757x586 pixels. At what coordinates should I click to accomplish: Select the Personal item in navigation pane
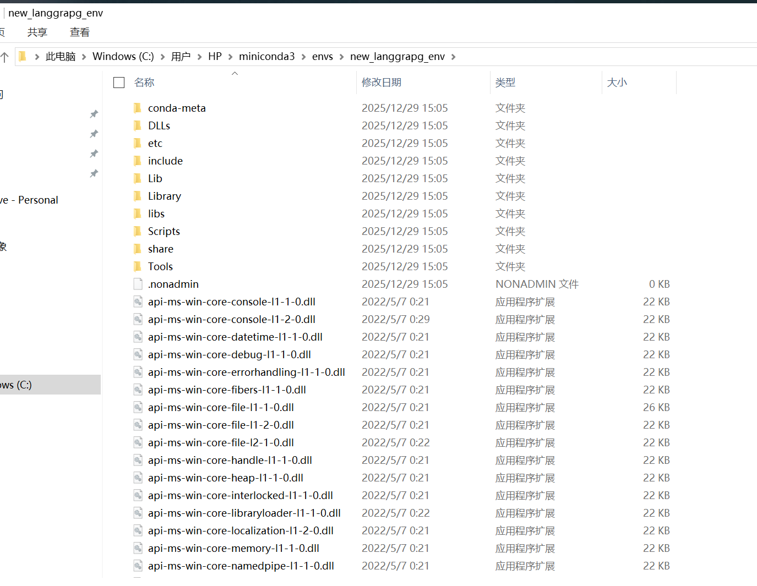point(29,200)
